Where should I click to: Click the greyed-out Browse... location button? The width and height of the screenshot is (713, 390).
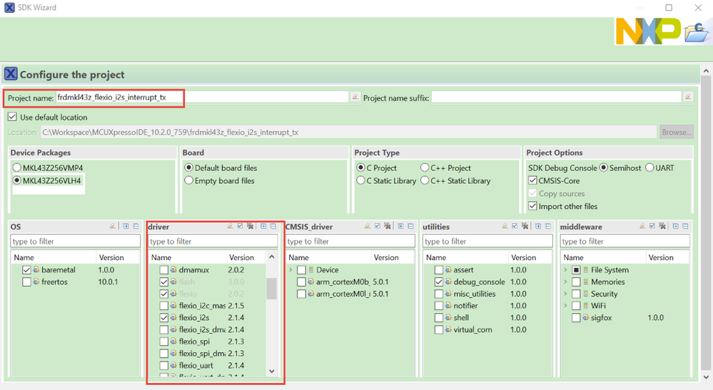coord(677,132)
